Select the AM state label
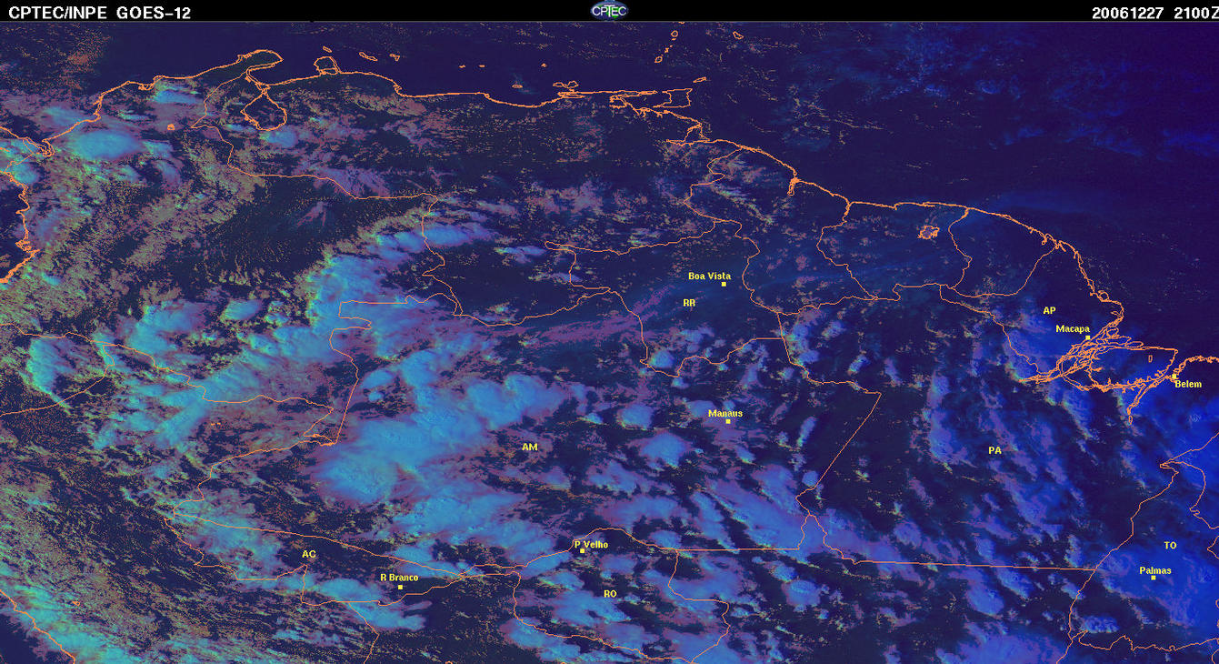Screen dimensions: 1219x664 530,447
